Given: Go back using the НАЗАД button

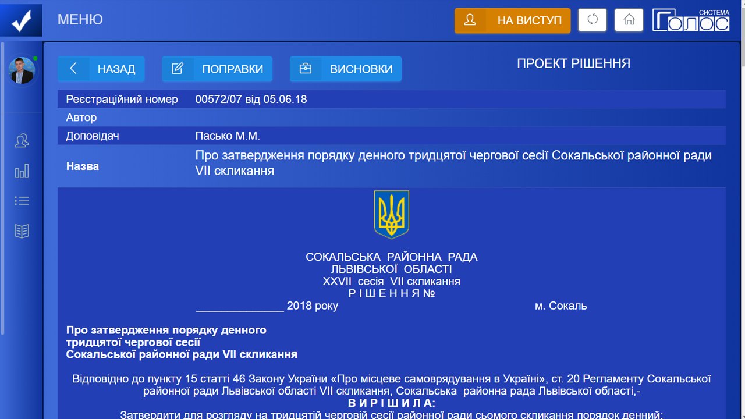Looking at the screenshot, I should 101,69.
